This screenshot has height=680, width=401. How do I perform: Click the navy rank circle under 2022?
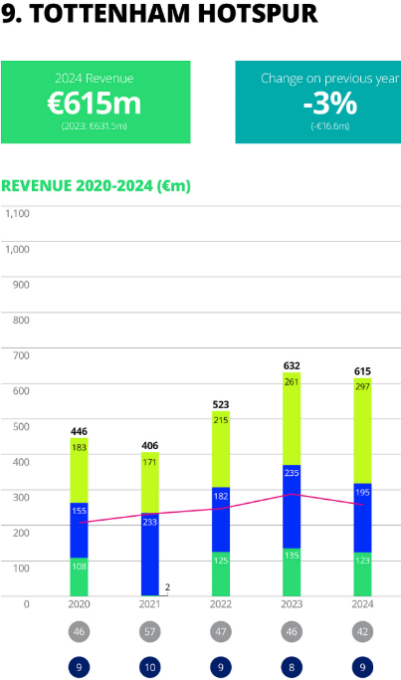coord(221,667)
